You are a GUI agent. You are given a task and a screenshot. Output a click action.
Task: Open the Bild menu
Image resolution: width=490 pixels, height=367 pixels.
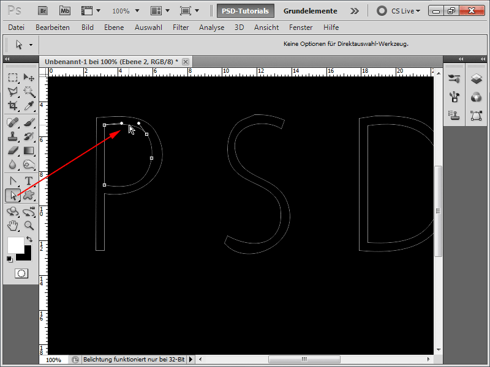pyautogui.click(x=88, y=28)
